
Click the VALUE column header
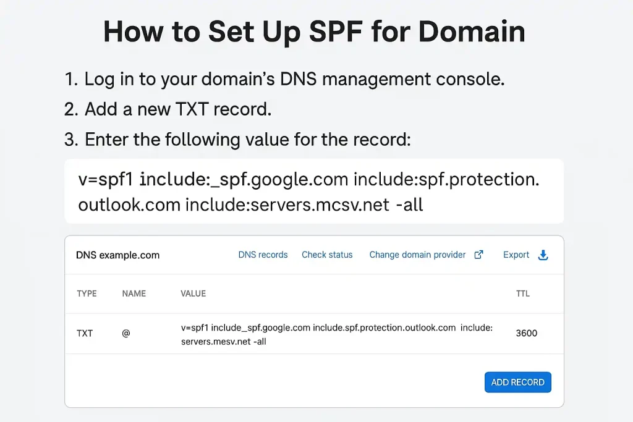(193, 293)
